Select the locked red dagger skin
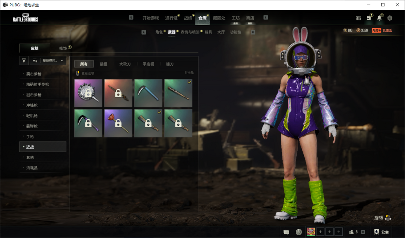This screenshot has width=405, height=238. [118, 93]
